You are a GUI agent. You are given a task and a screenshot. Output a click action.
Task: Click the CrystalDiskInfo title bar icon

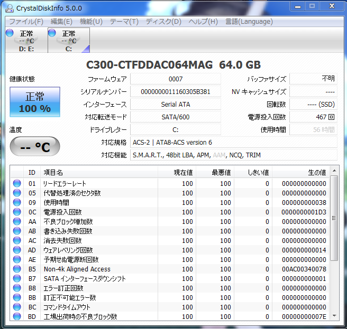pyautogui.click(x=10, y=8)
